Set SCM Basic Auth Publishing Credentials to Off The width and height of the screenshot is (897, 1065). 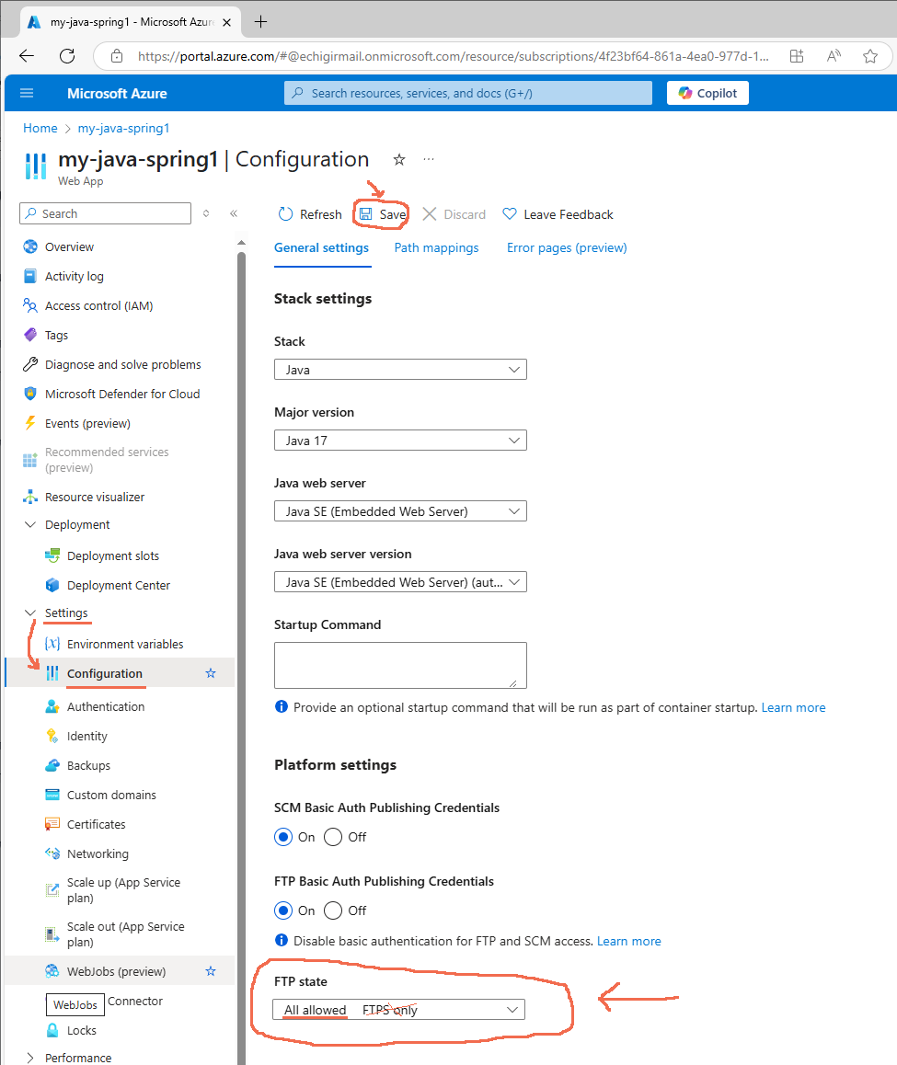point(333,837)
